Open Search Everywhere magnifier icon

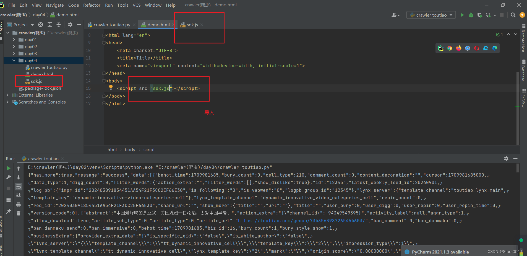pyautogui.click(x=513, y=15)
